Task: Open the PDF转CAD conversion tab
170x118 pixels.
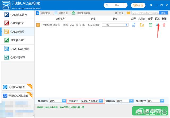Action: (x=17, y=40)
